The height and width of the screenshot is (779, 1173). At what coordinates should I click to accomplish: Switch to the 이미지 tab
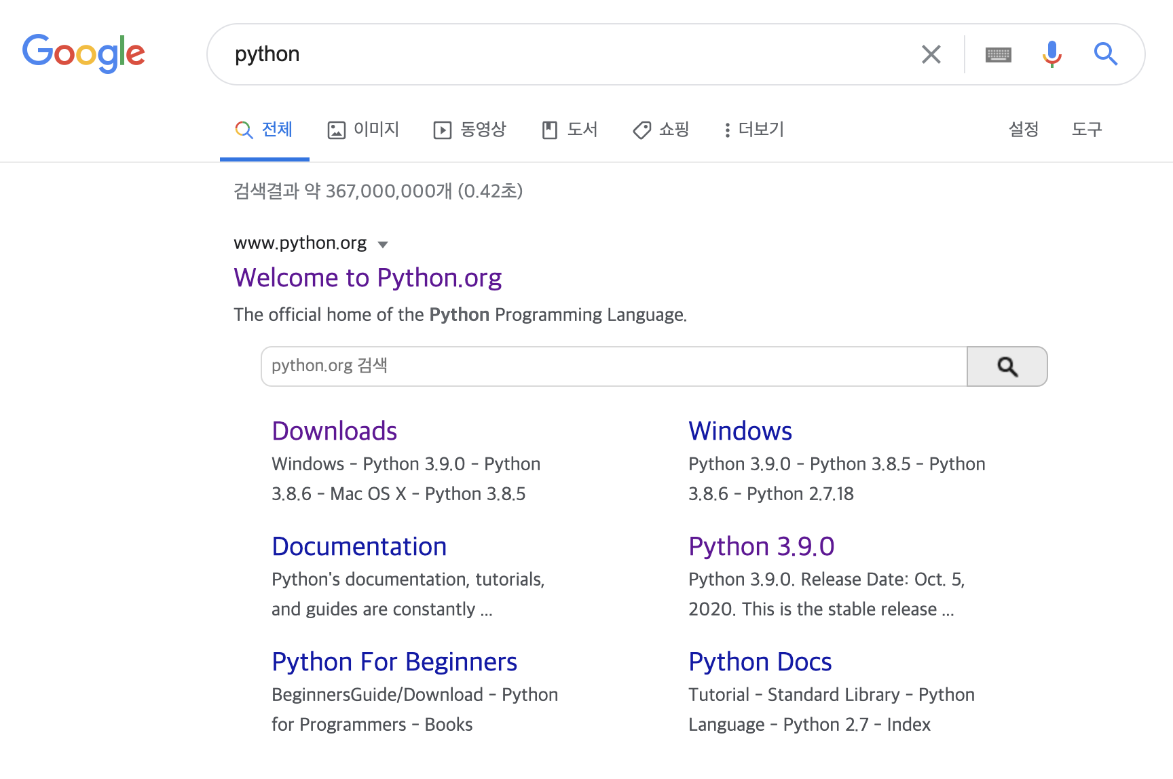(x=363, y=129)
